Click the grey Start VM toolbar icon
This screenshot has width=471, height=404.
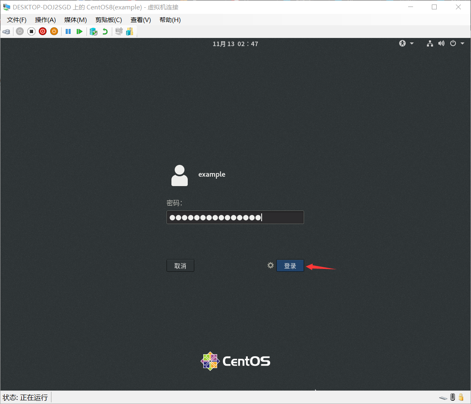(x=20, y=31)
